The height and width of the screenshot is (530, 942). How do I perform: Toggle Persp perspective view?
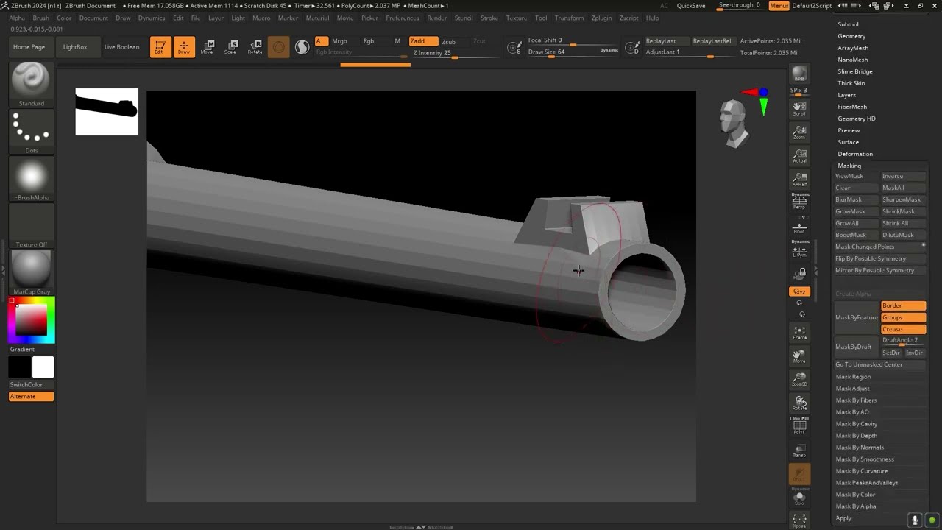tap(799, 202)
